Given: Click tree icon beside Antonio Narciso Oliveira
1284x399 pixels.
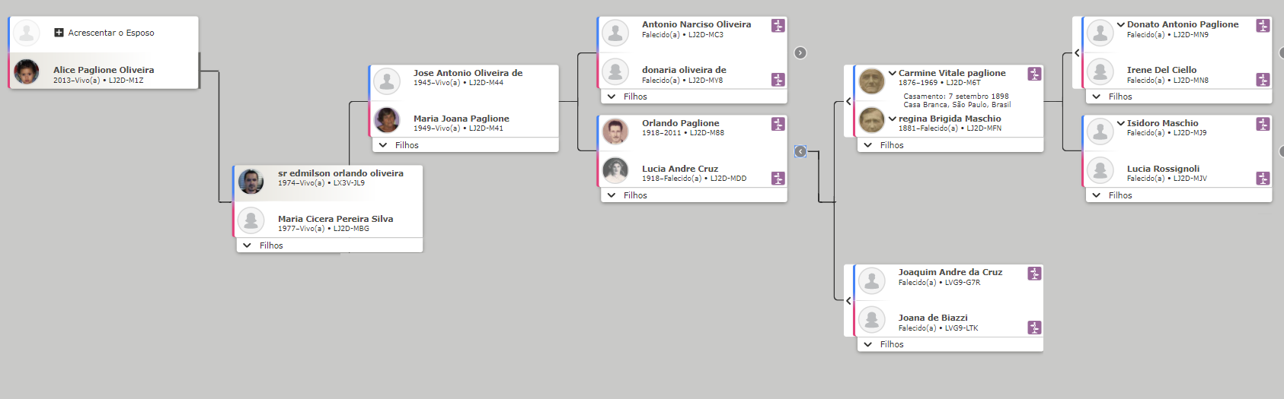Looking at the screenshot, I should tap(778, 26).
